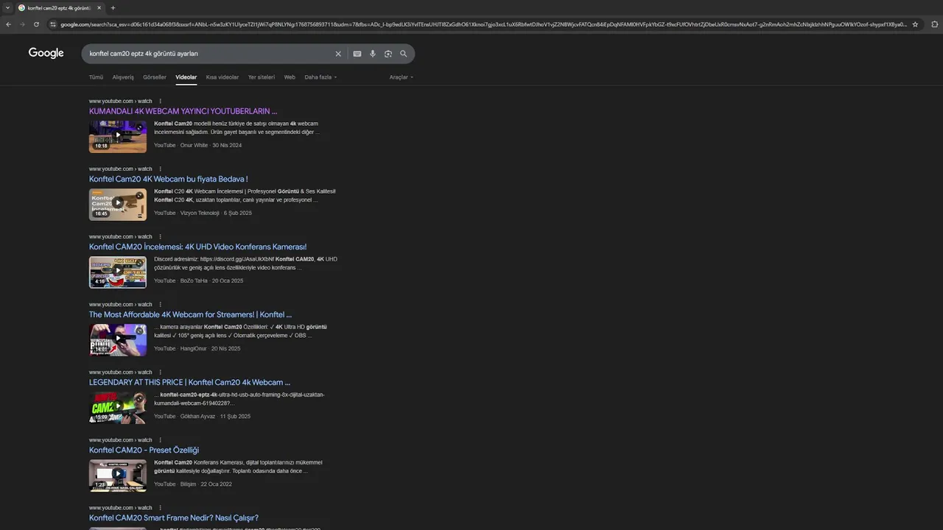The height and width of the screenshot is (530, 943).
Task: Open a new browser tab
Action: coord(113,8)
